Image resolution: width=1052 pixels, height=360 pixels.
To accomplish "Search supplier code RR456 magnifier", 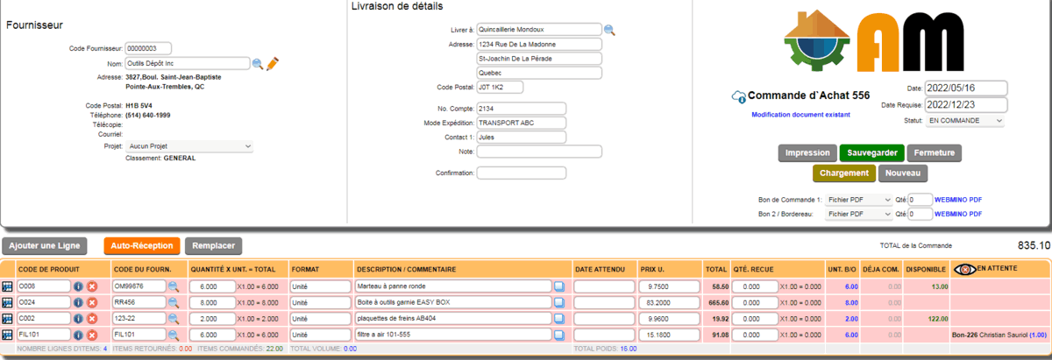I will click(174, 302).
